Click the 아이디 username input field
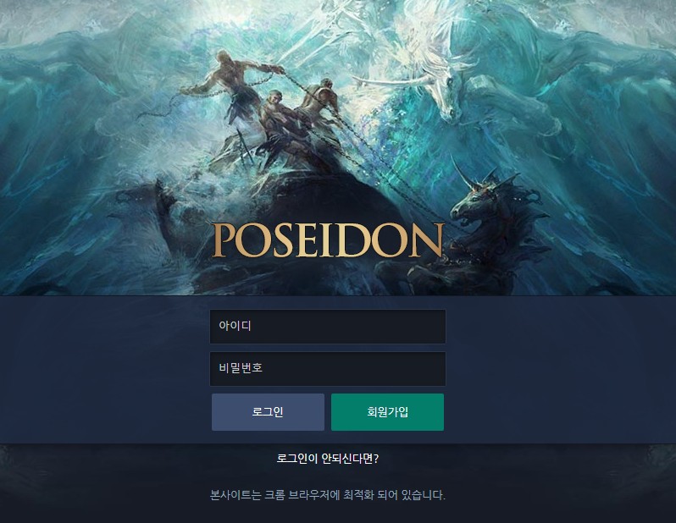 [328, 327]
